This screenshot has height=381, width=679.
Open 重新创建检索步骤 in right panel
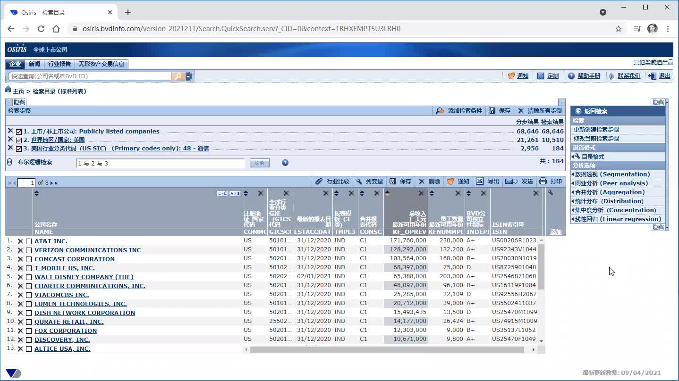click(596, 130)
